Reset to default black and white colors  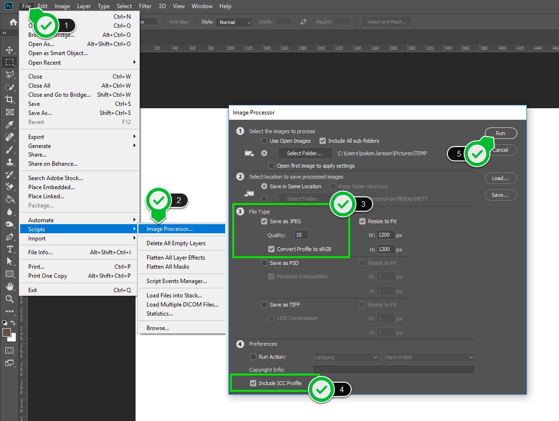5,323
